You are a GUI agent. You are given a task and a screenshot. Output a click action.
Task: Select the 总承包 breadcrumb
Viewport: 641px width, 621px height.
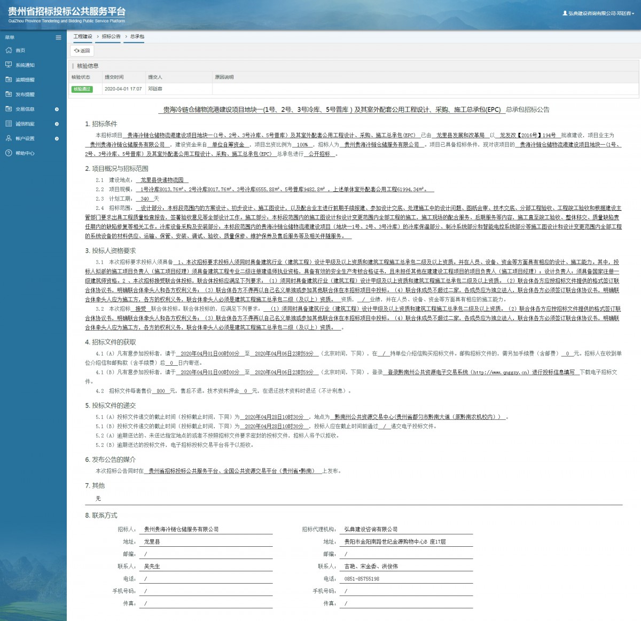tap(137, 36)
